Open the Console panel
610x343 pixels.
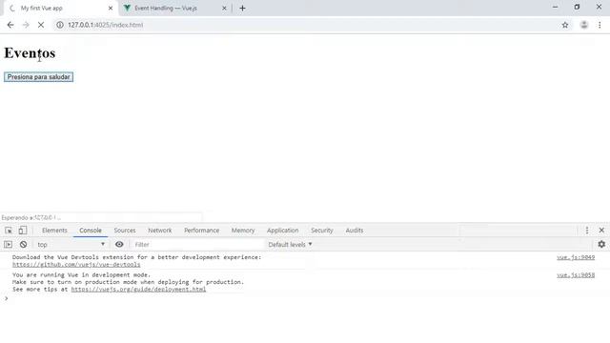point(91,231)
